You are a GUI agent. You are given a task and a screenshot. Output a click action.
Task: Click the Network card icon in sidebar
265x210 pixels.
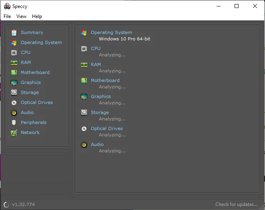pos(14,133)
